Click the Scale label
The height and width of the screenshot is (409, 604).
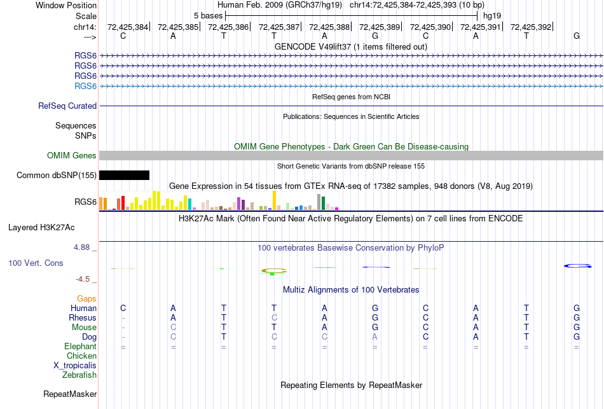(x=86, y=16)
